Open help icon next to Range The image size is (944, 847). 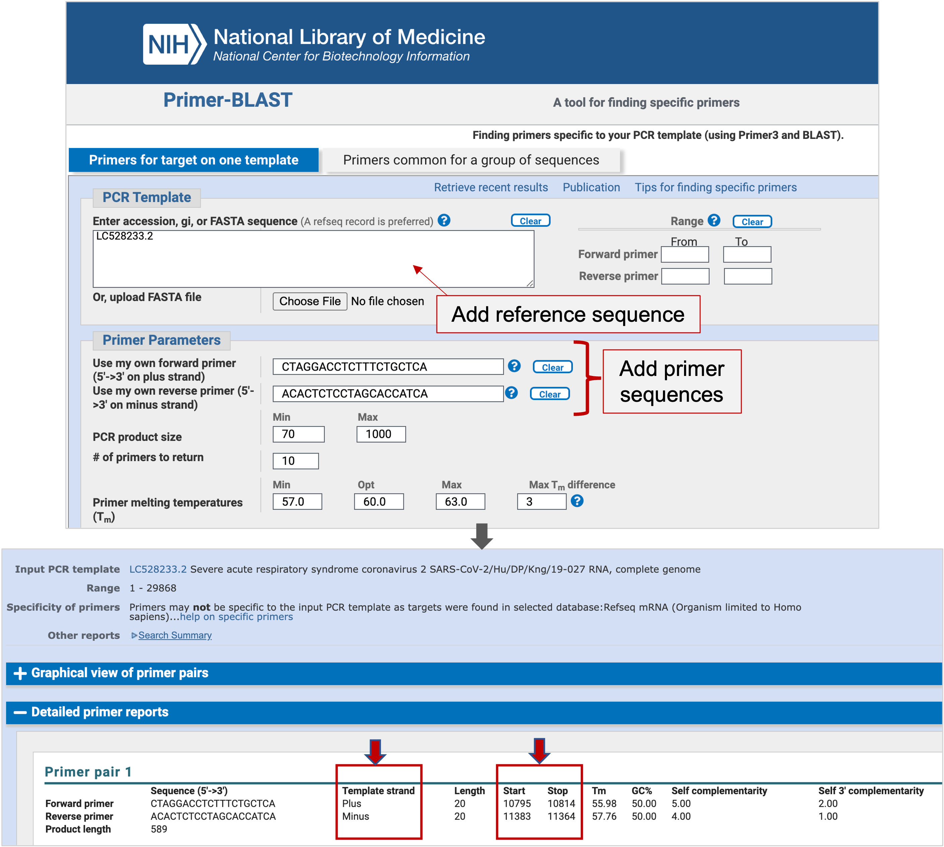click(x=714, y=220)
